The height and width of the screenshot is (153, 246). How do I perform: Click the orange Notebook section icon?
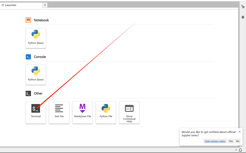tap(28, 20)
